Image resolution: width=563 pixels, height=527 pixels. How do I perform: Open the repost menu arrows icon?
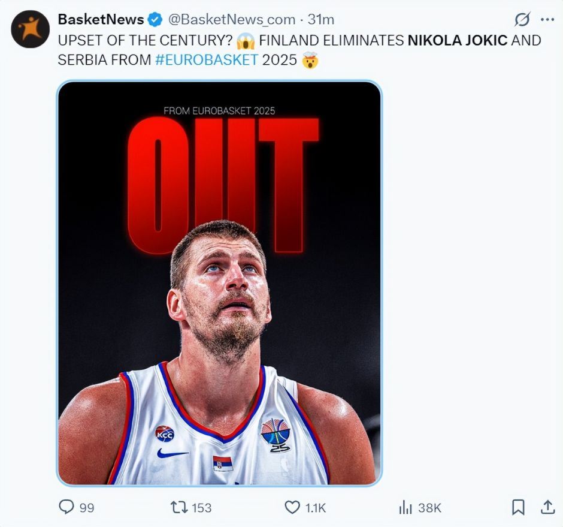click(178, 508)
